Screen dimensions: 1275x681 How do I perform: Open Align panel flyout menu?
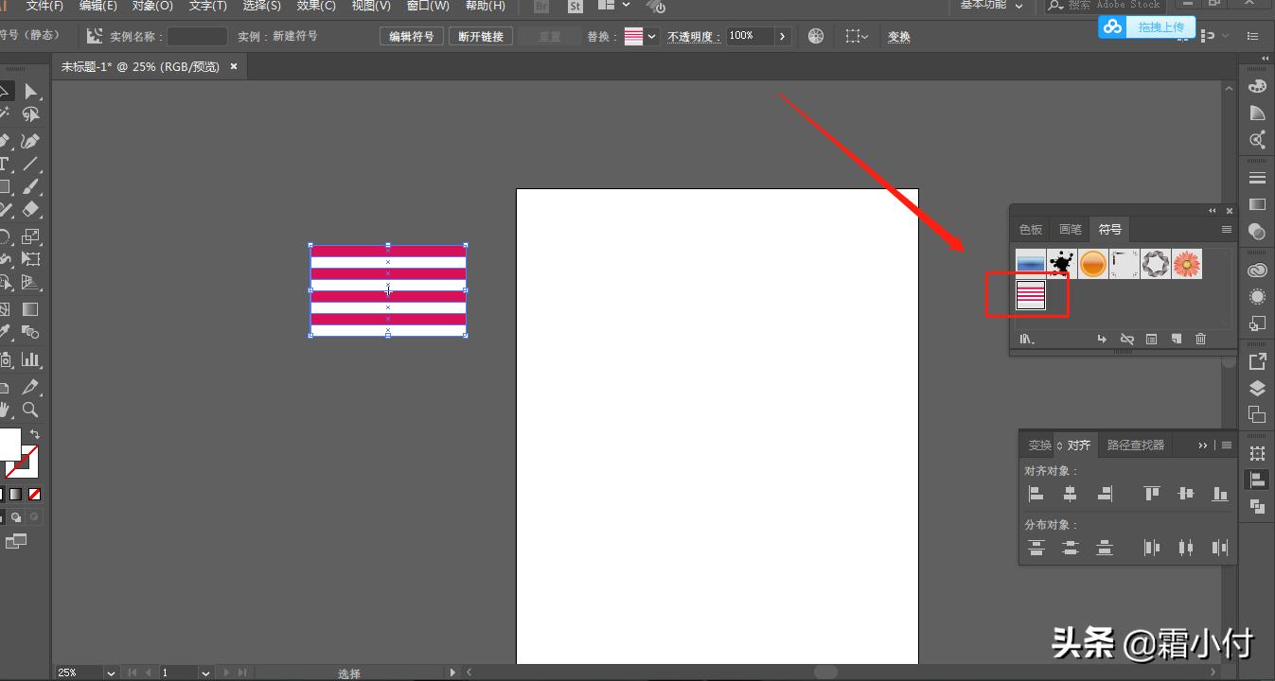[1227, 445]
